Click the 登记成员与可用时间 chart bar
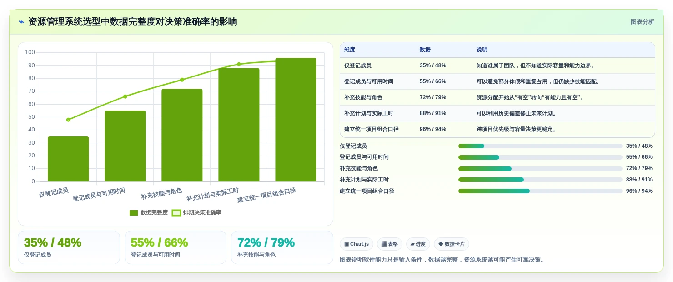Screen dimensions: 673x282 tap(125, 146)
